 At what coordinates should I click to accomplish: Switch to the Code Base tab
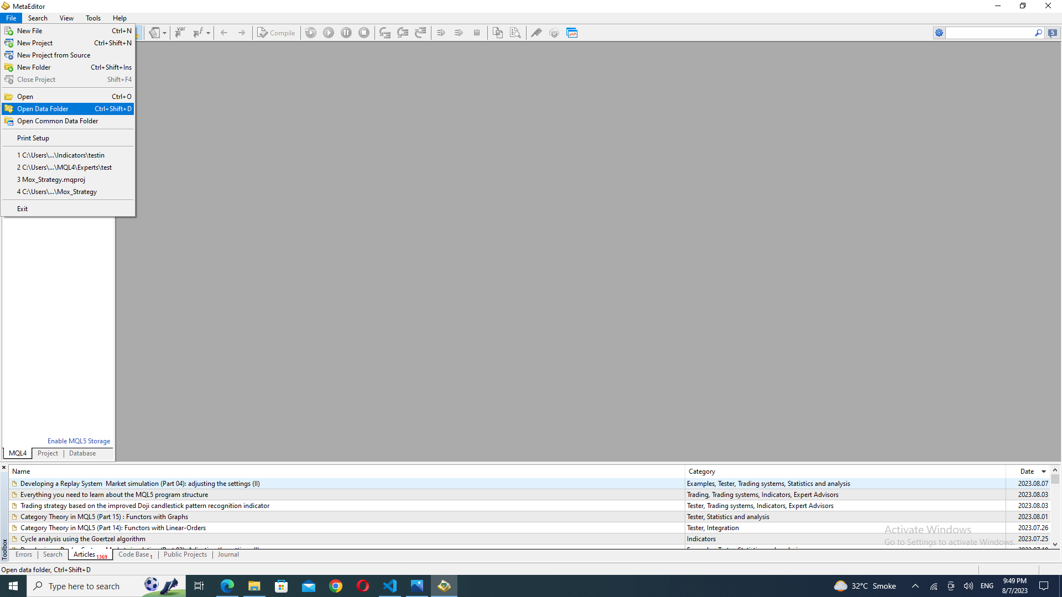pos(134,554)
